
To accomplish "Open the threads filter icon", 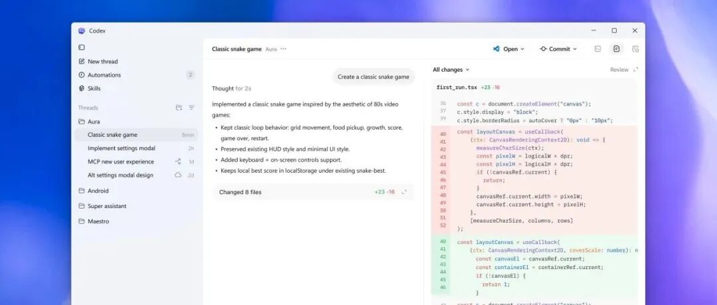I will [x=192, y=108].
